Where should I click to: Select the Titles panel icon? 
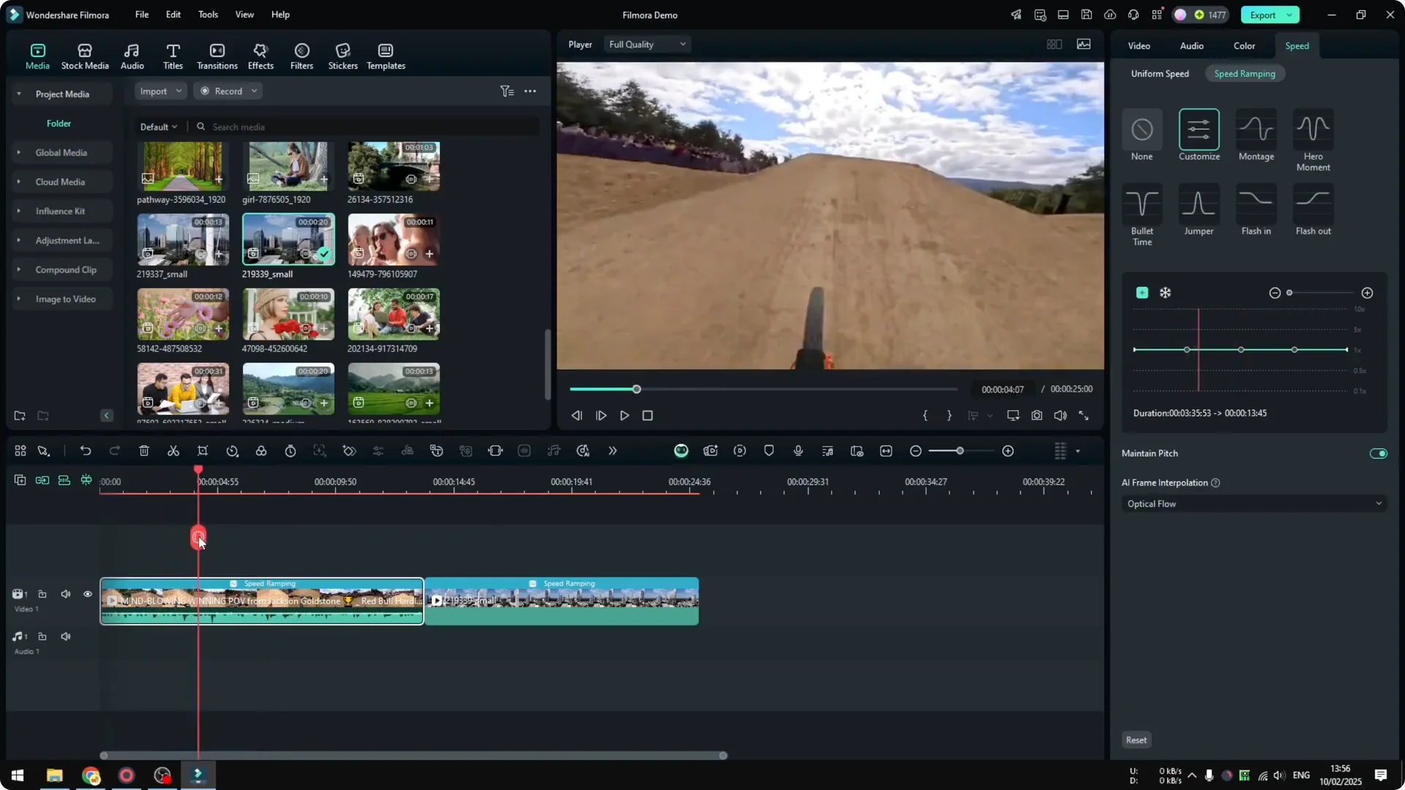pyautogui.click(x=173, y=55)
